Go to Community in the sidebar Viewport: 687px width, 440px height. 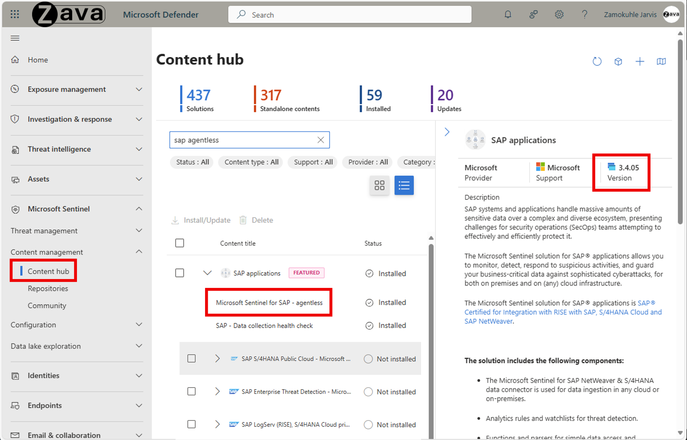click(x=47, y=305)
